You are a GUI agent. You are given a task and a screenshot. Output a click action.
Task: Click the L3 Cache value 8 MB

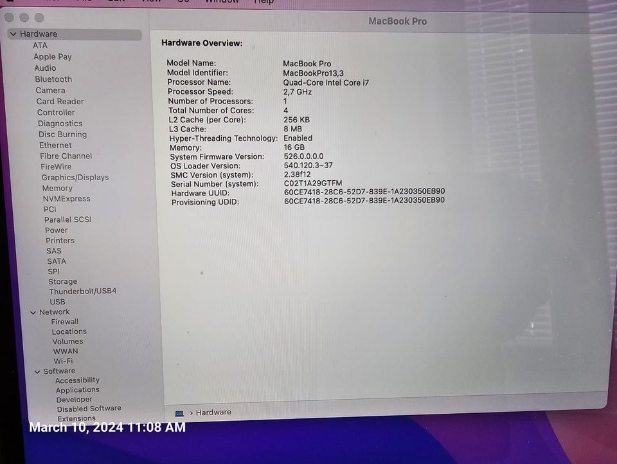293,129
